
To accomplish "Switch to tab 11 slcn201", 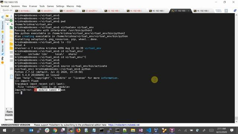I will coord(69,11).
